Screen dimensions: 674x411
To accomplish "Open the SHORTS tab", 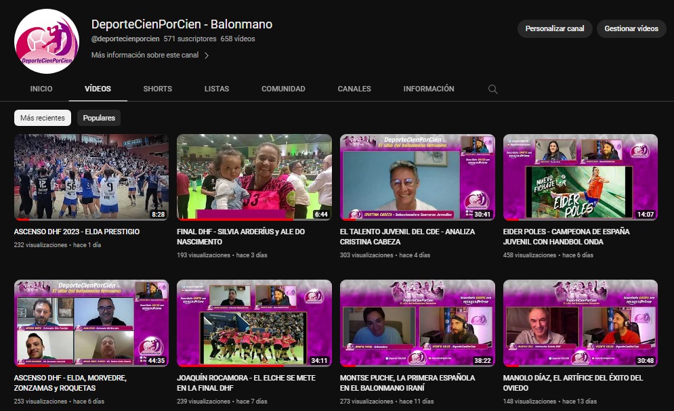I will [x=157, y=89].
